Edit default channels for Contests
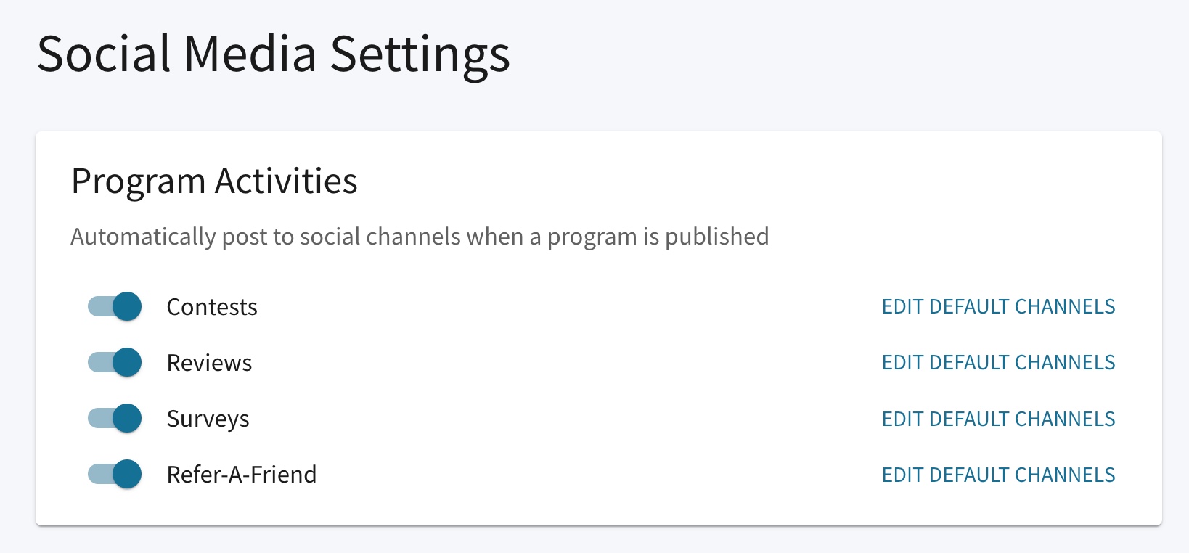Screen dimensions: 1189x553 coord(998,306)
